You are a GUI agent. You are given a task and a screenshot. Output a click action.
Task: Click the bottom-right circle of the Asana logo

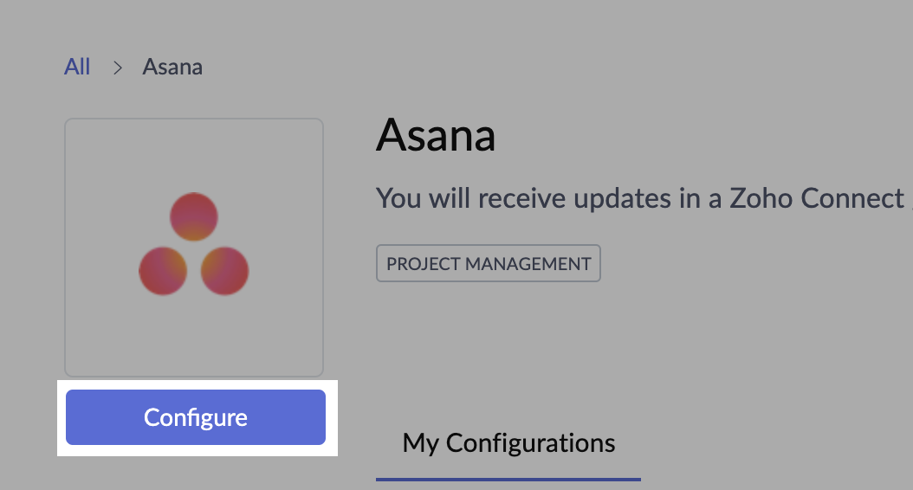pyautogui.click(x=225, y=270)
